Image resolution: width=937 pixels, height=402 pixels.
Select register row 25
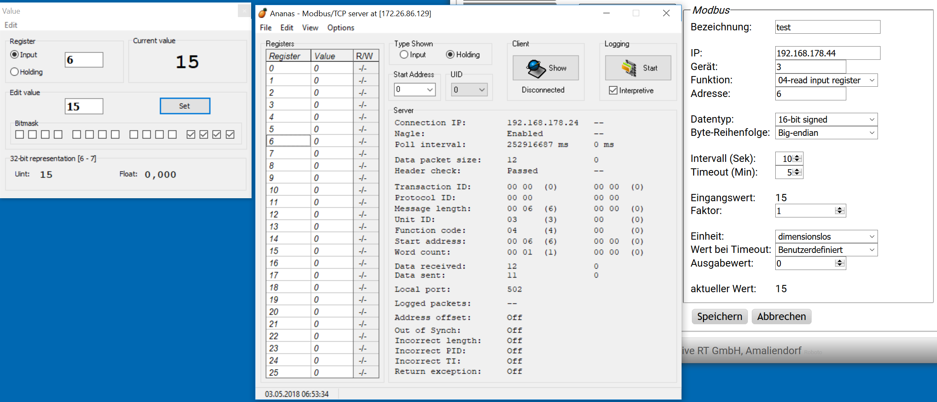(288, 372)
